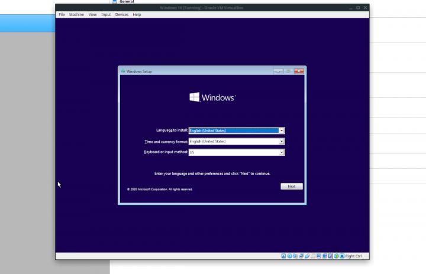Close the Windows Setup dialog
The image size is (426, 274).
(x=299, y=71)
